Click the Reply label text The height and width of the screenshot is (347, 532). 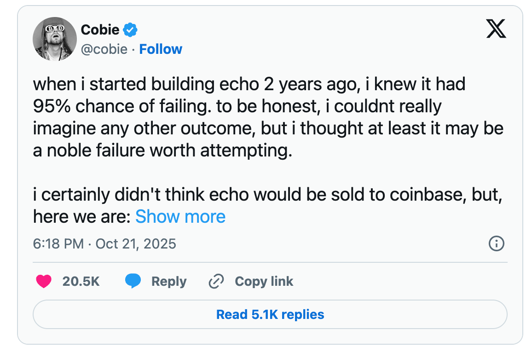click(x=168, y=281)
